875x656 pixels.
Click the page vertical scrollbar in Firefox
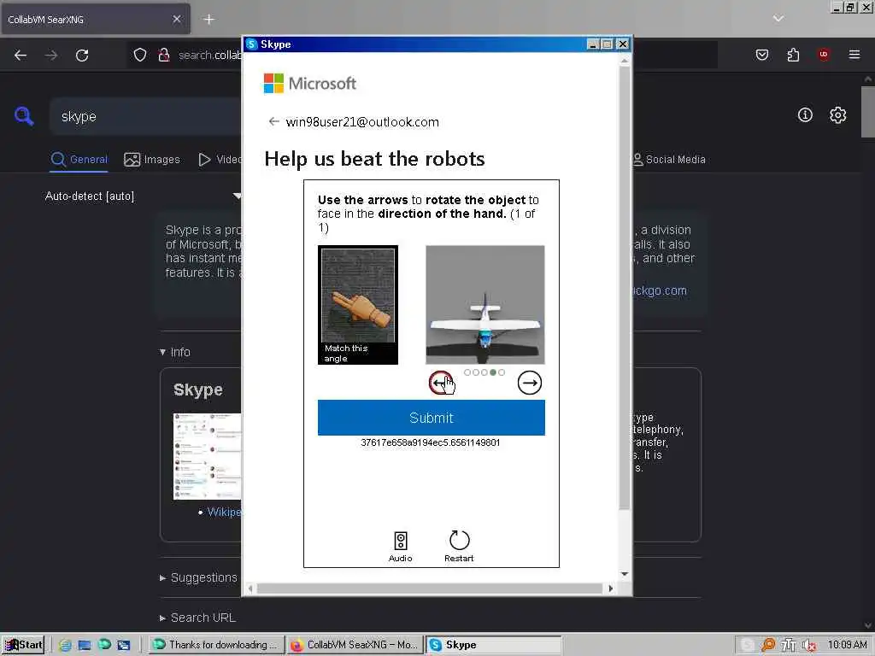coord(868,112)
